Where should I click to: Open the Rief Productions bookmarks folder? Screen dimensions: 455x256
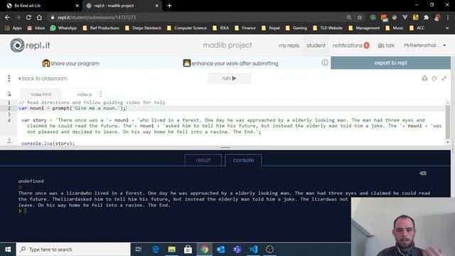[101, 28]
